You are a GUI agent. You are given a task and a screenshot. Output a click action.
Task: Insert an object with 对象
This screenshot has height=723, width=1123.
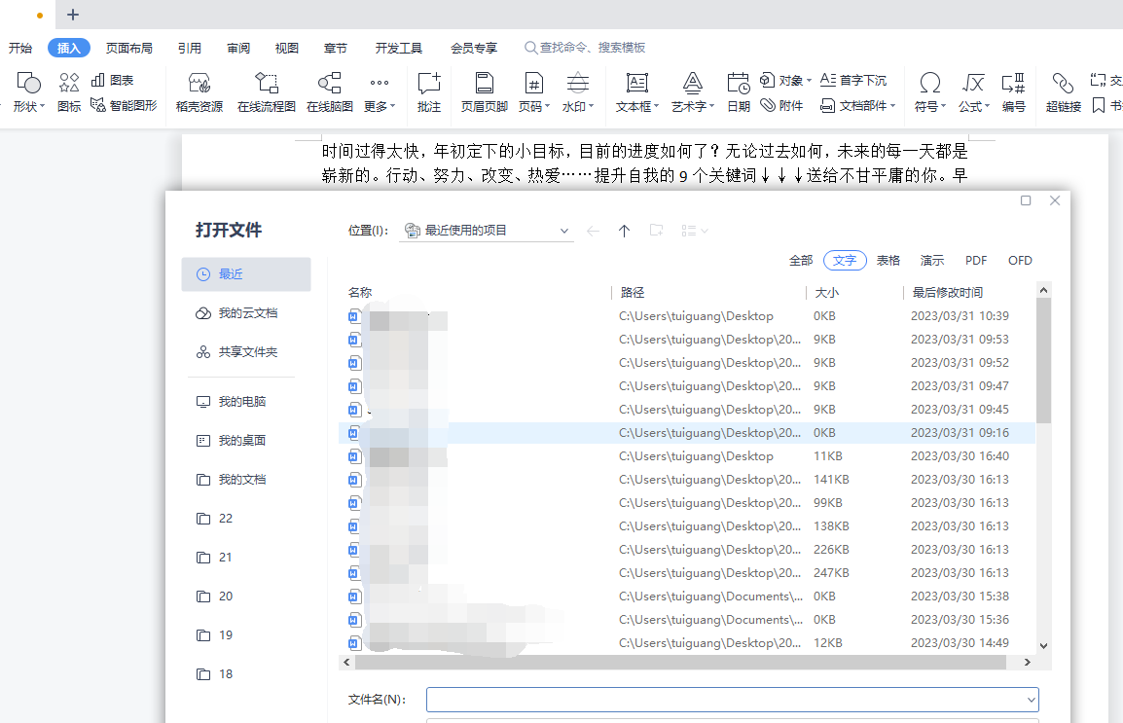(785, 80)
